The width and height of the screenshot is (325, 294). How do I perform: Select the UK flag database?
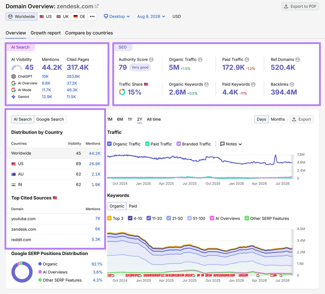(x=63, y=16)
